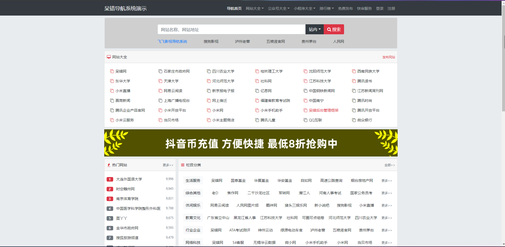Select the 网络科技 category tag
This screenshot has height=247, width=505.
click(193, 243)
